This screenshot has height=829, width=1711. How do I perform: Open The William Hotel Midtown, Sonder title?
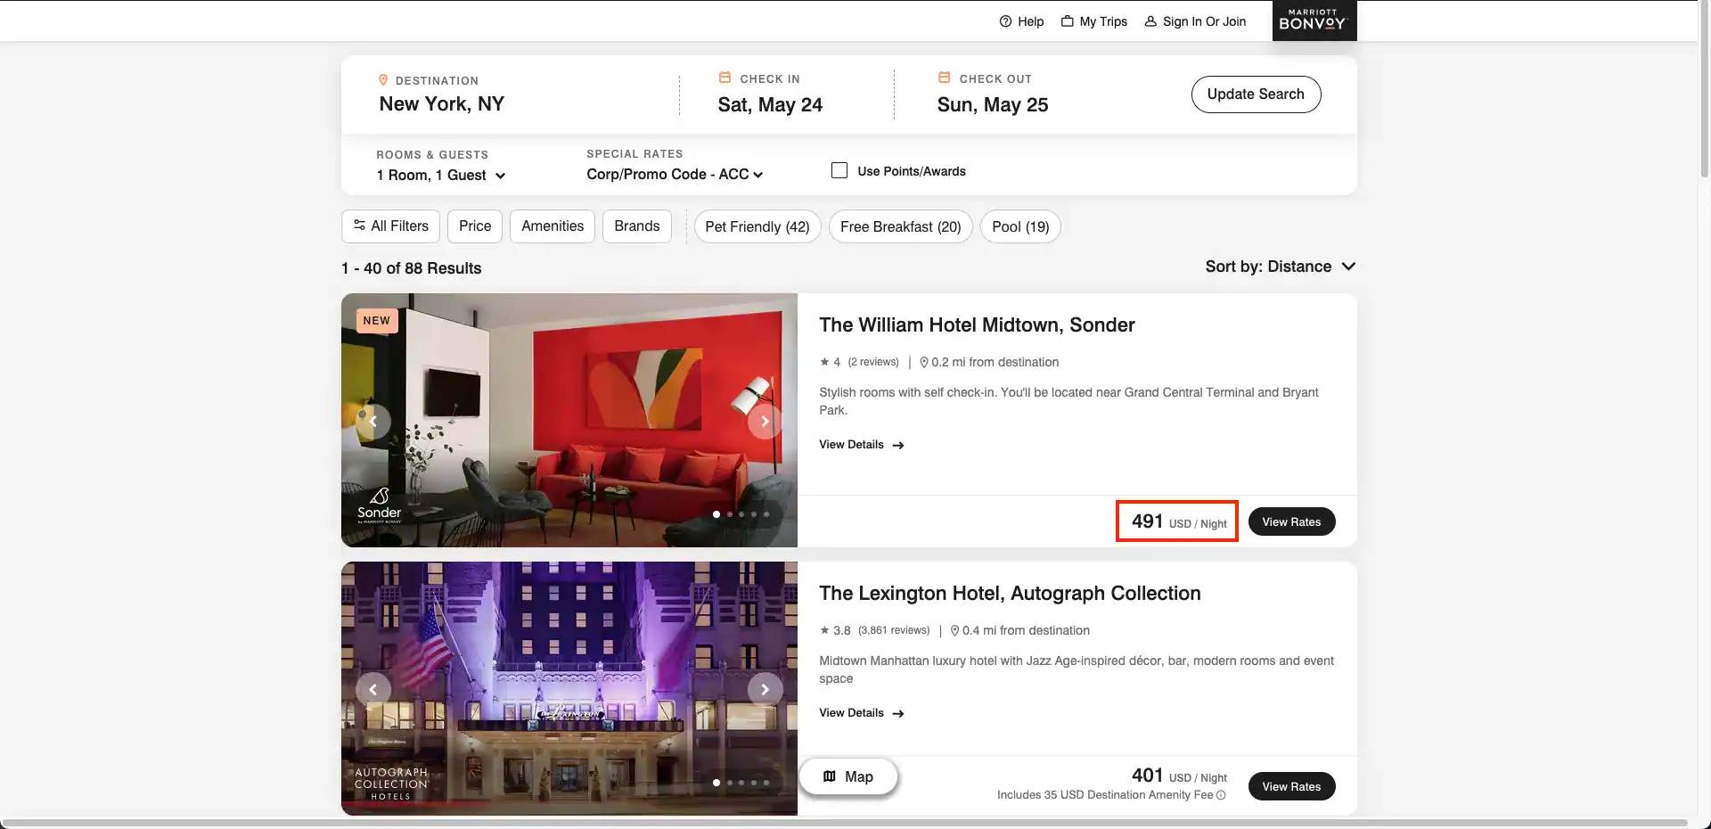977,325
